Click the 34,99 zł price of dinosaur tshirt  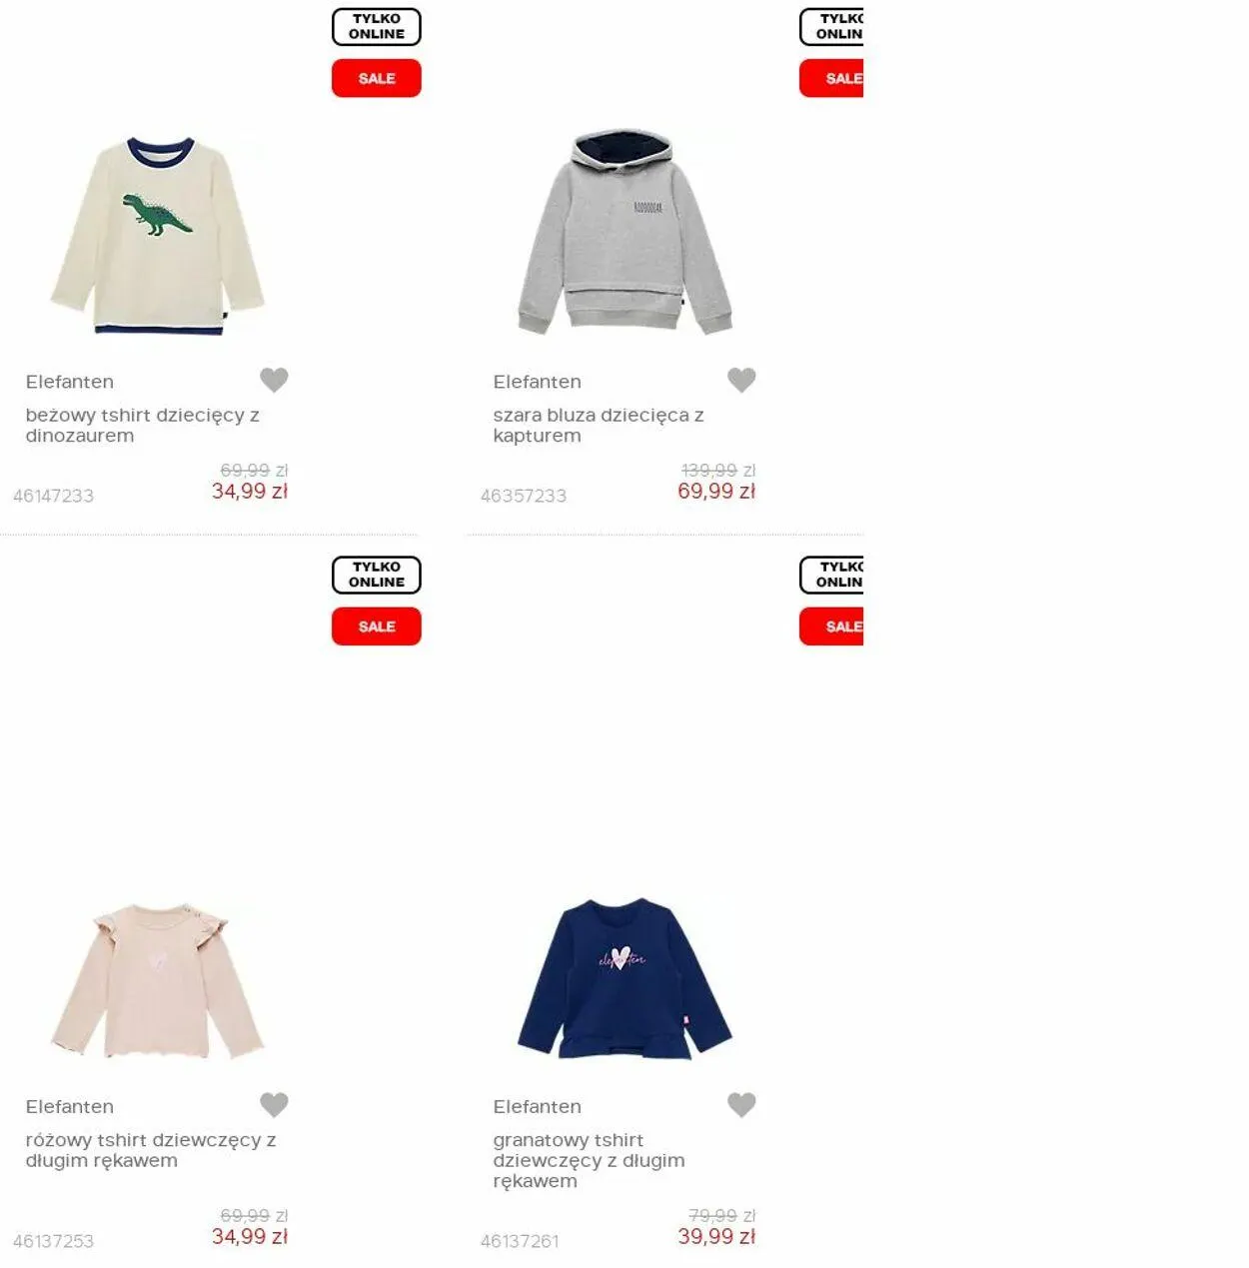(250, 491)
